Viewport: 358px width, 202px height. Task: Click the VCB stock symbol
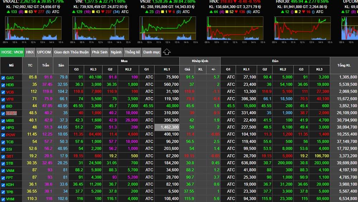(10, 92)
